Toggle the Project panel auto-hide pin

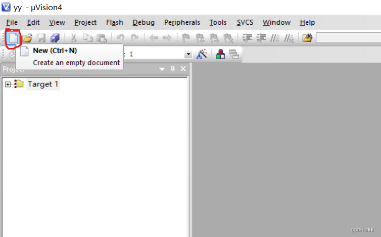point(173,69)
